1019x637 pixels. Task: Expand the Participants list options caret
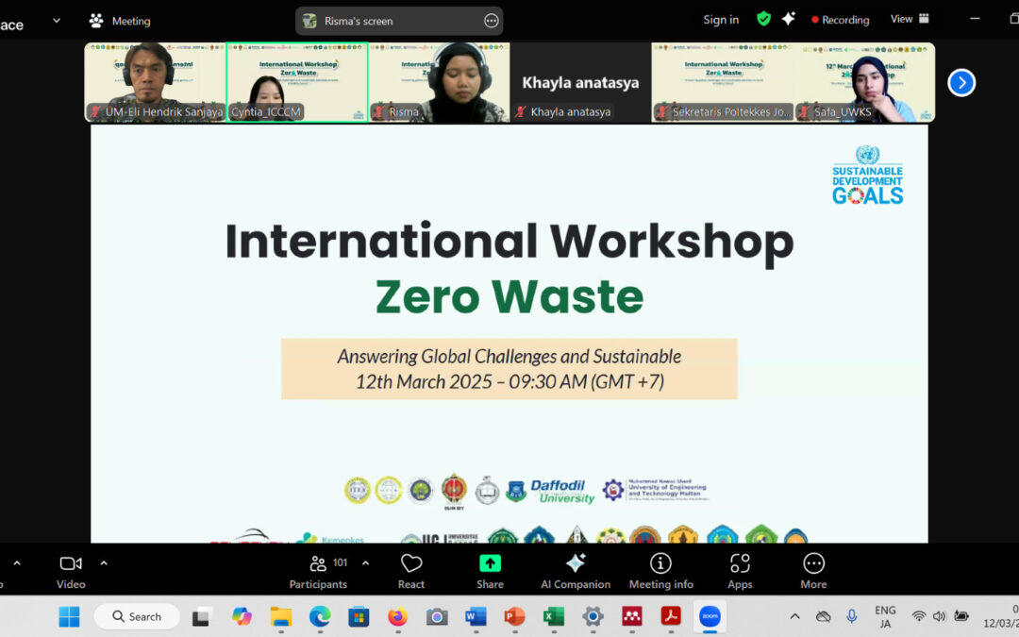click(x=364, y=562)
